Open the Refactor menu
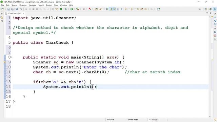This screenshot has width=217, height=122. click(x=23, y=5)
